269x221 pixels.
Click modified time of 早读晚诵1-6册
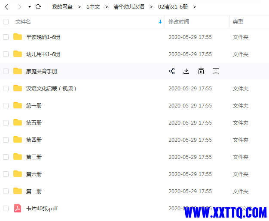pyautogui.click(x=190, y=37)
